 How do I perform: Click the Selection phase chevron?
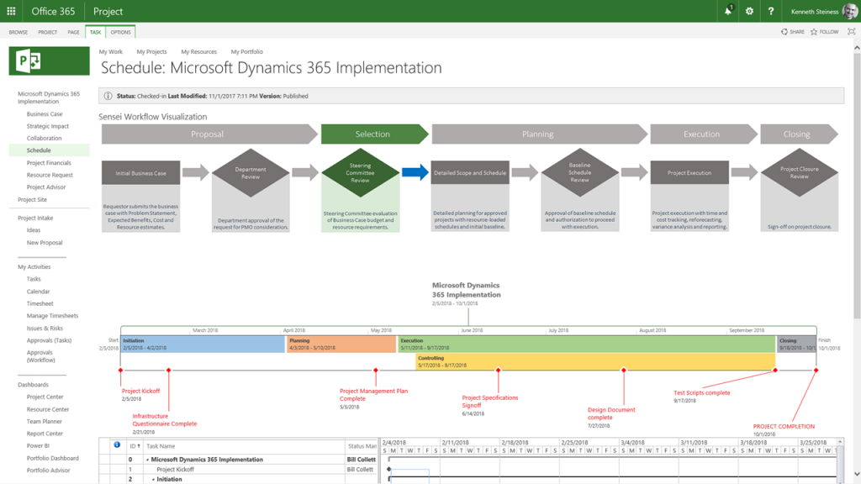click(x=374, y=134)
